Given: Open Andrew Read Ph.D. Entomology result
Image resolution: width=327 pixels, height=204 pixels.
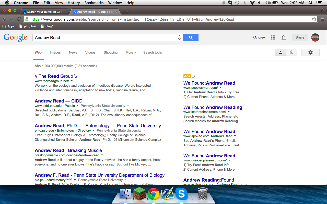Looking at the screenshot, I should click(98, 126).
